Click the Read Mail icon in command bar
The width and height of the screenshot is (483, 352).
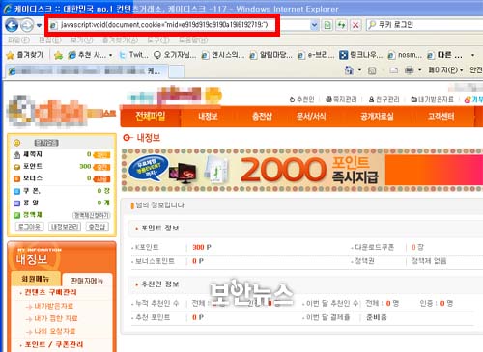click(393, 70)
